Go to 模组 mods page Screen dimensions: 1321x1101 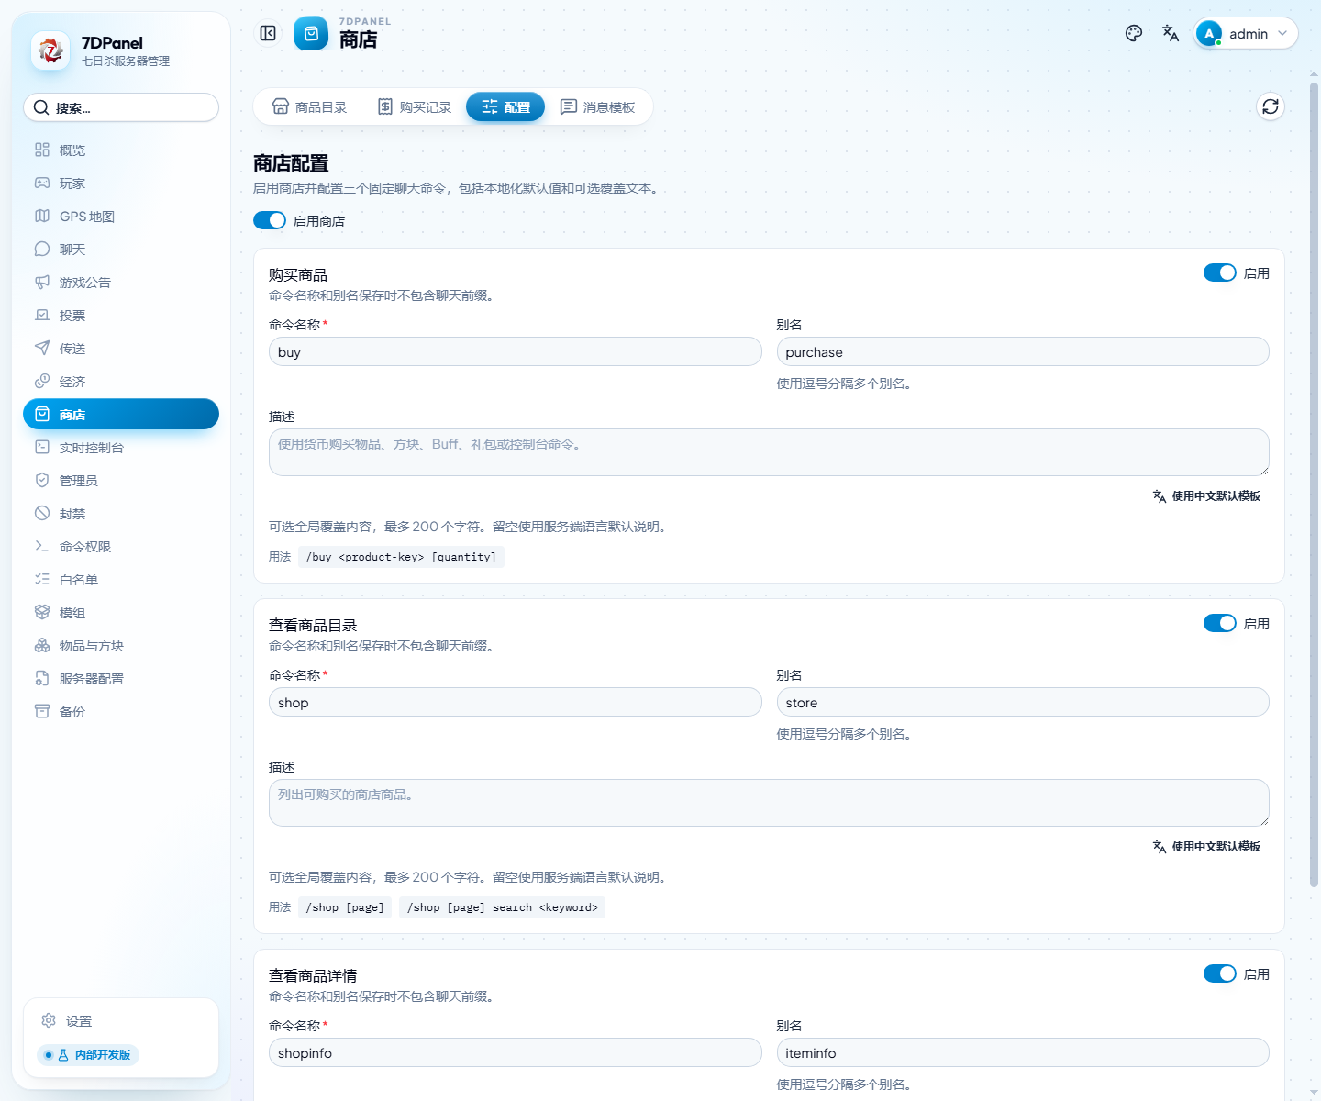(121, 612)
